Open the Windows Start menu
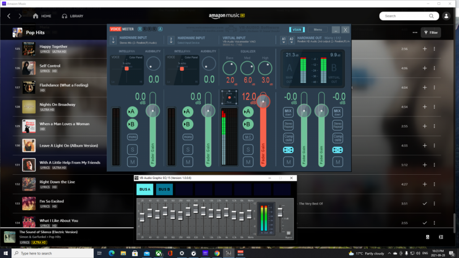This screenshot has height=258, width=459. (x=5, y=253)
